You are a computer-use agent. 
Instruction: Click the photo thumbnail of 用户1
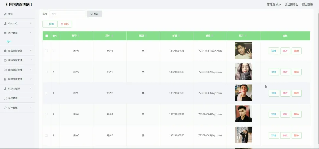[x=243, y=50]
